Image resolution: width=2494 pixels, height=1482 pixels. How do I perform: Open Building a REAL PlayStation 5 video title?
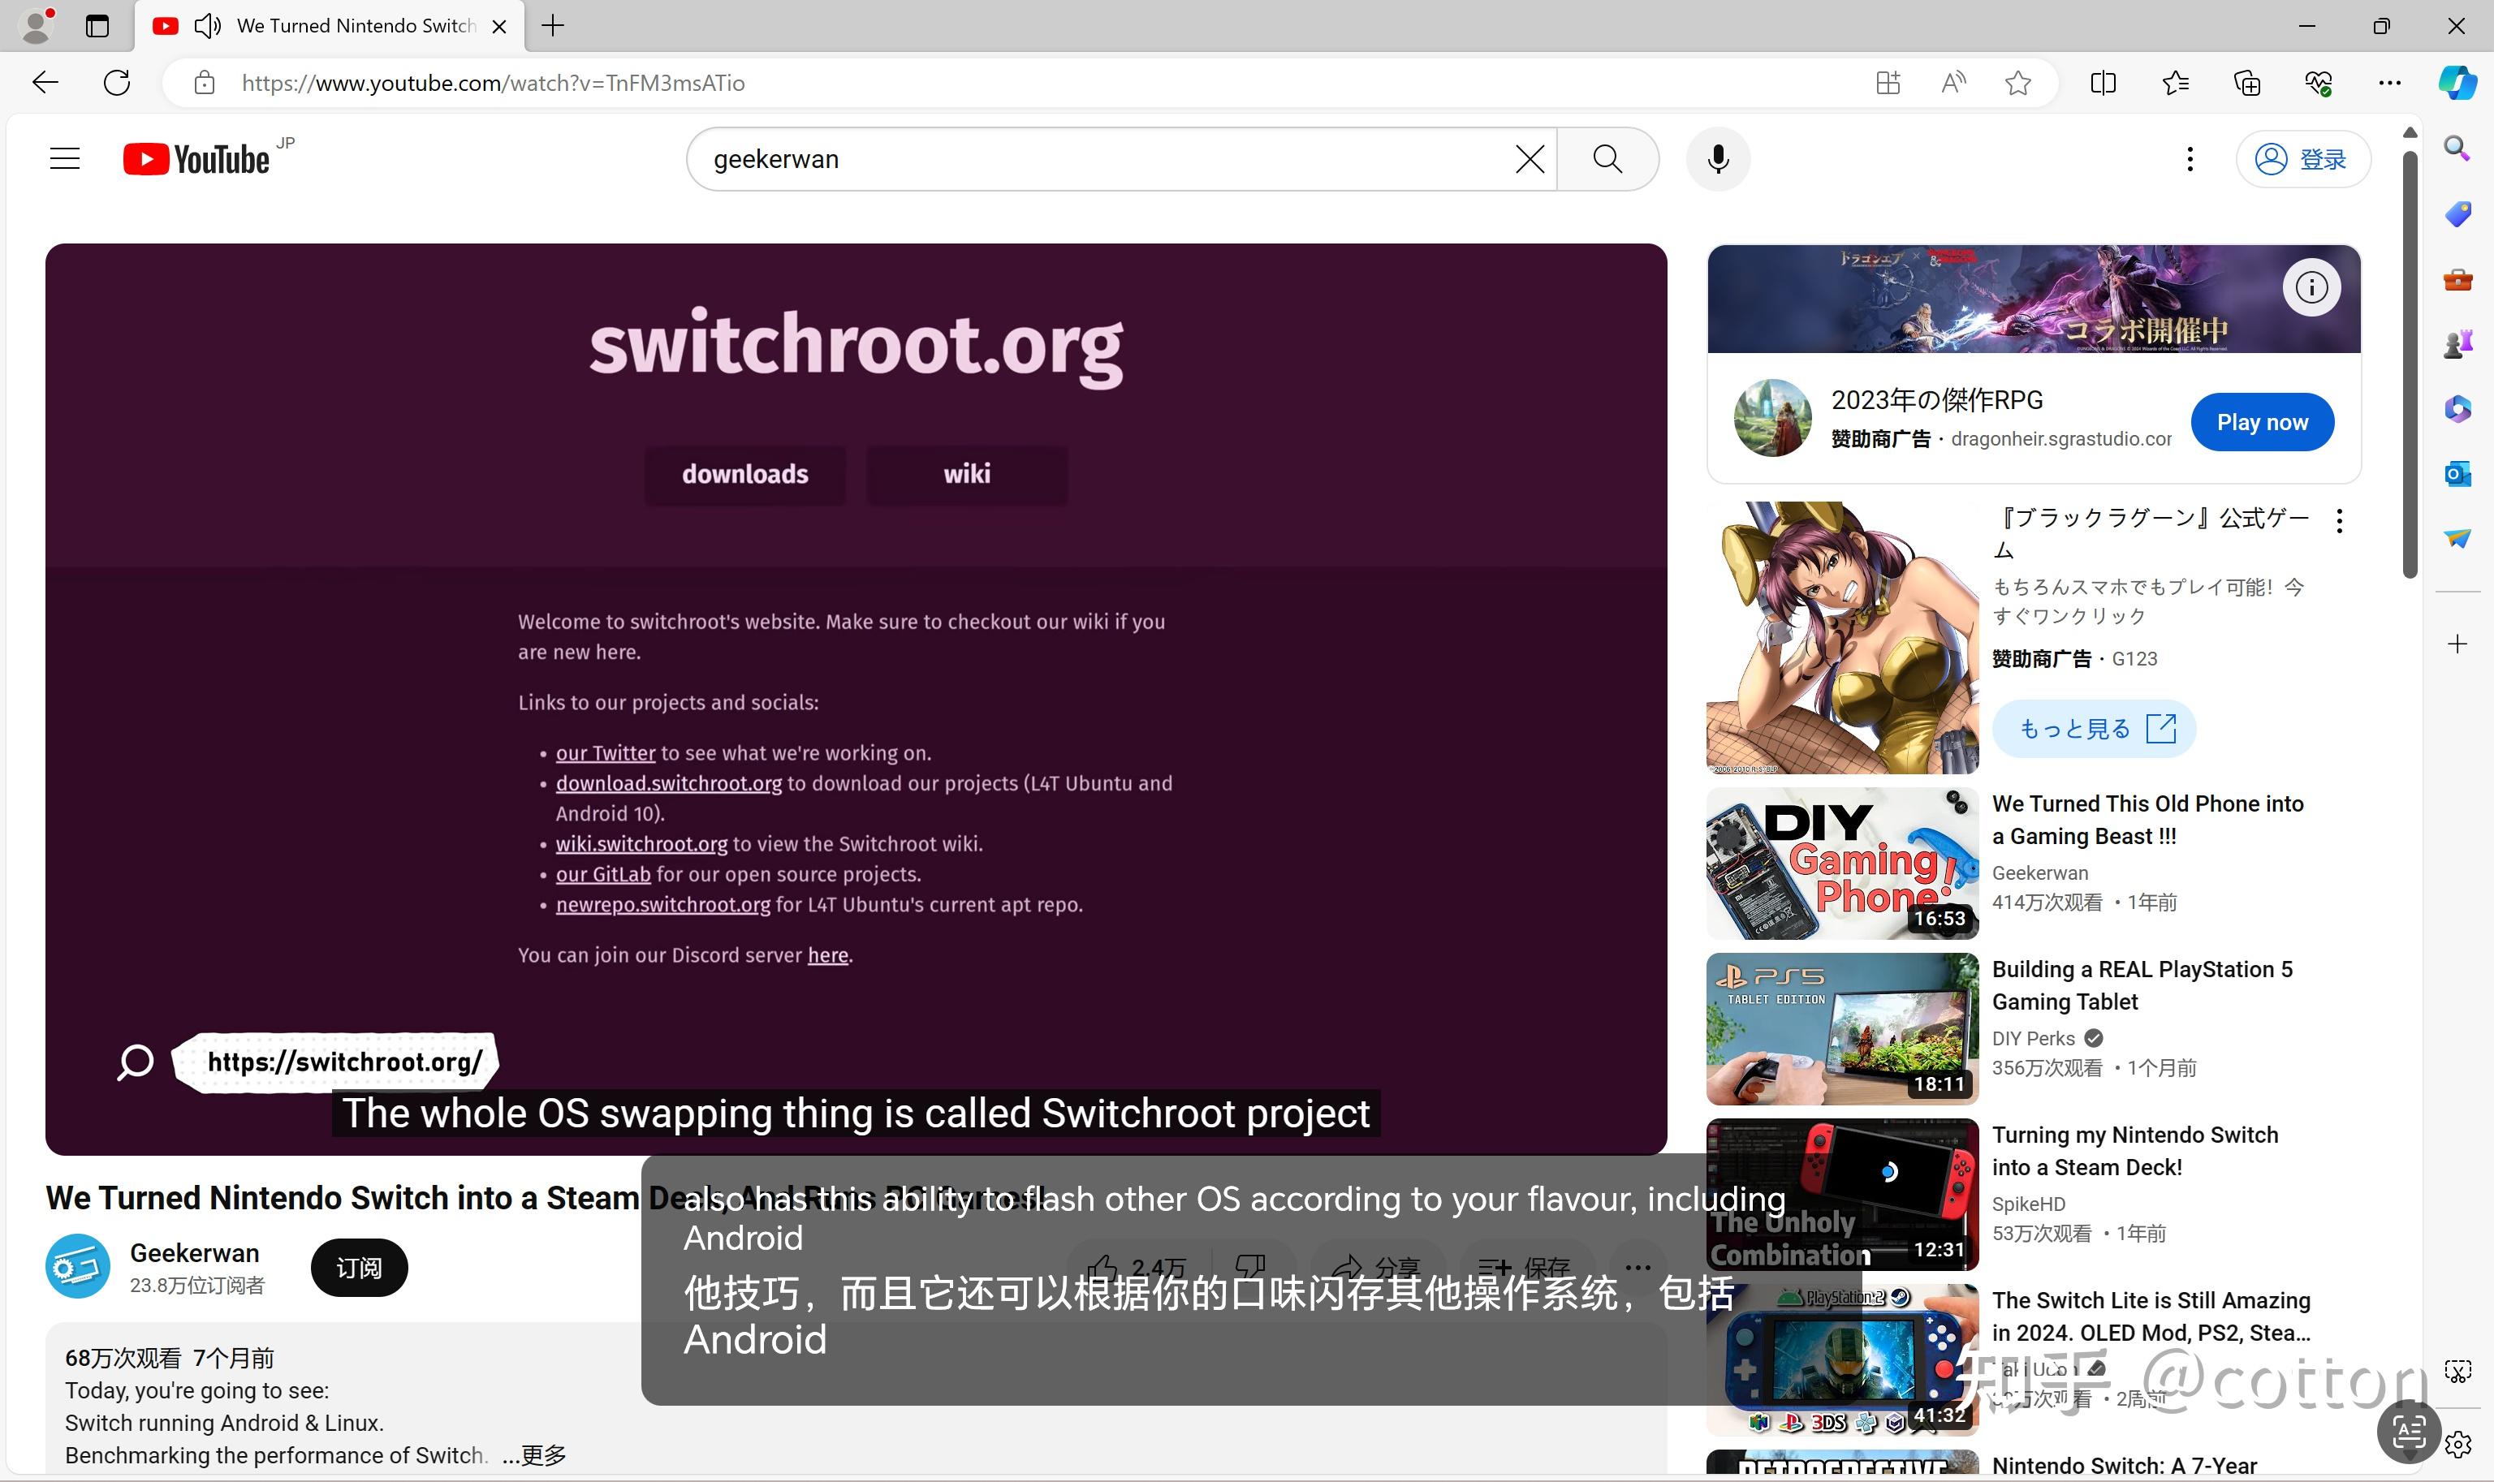(x=2142, y=985)
